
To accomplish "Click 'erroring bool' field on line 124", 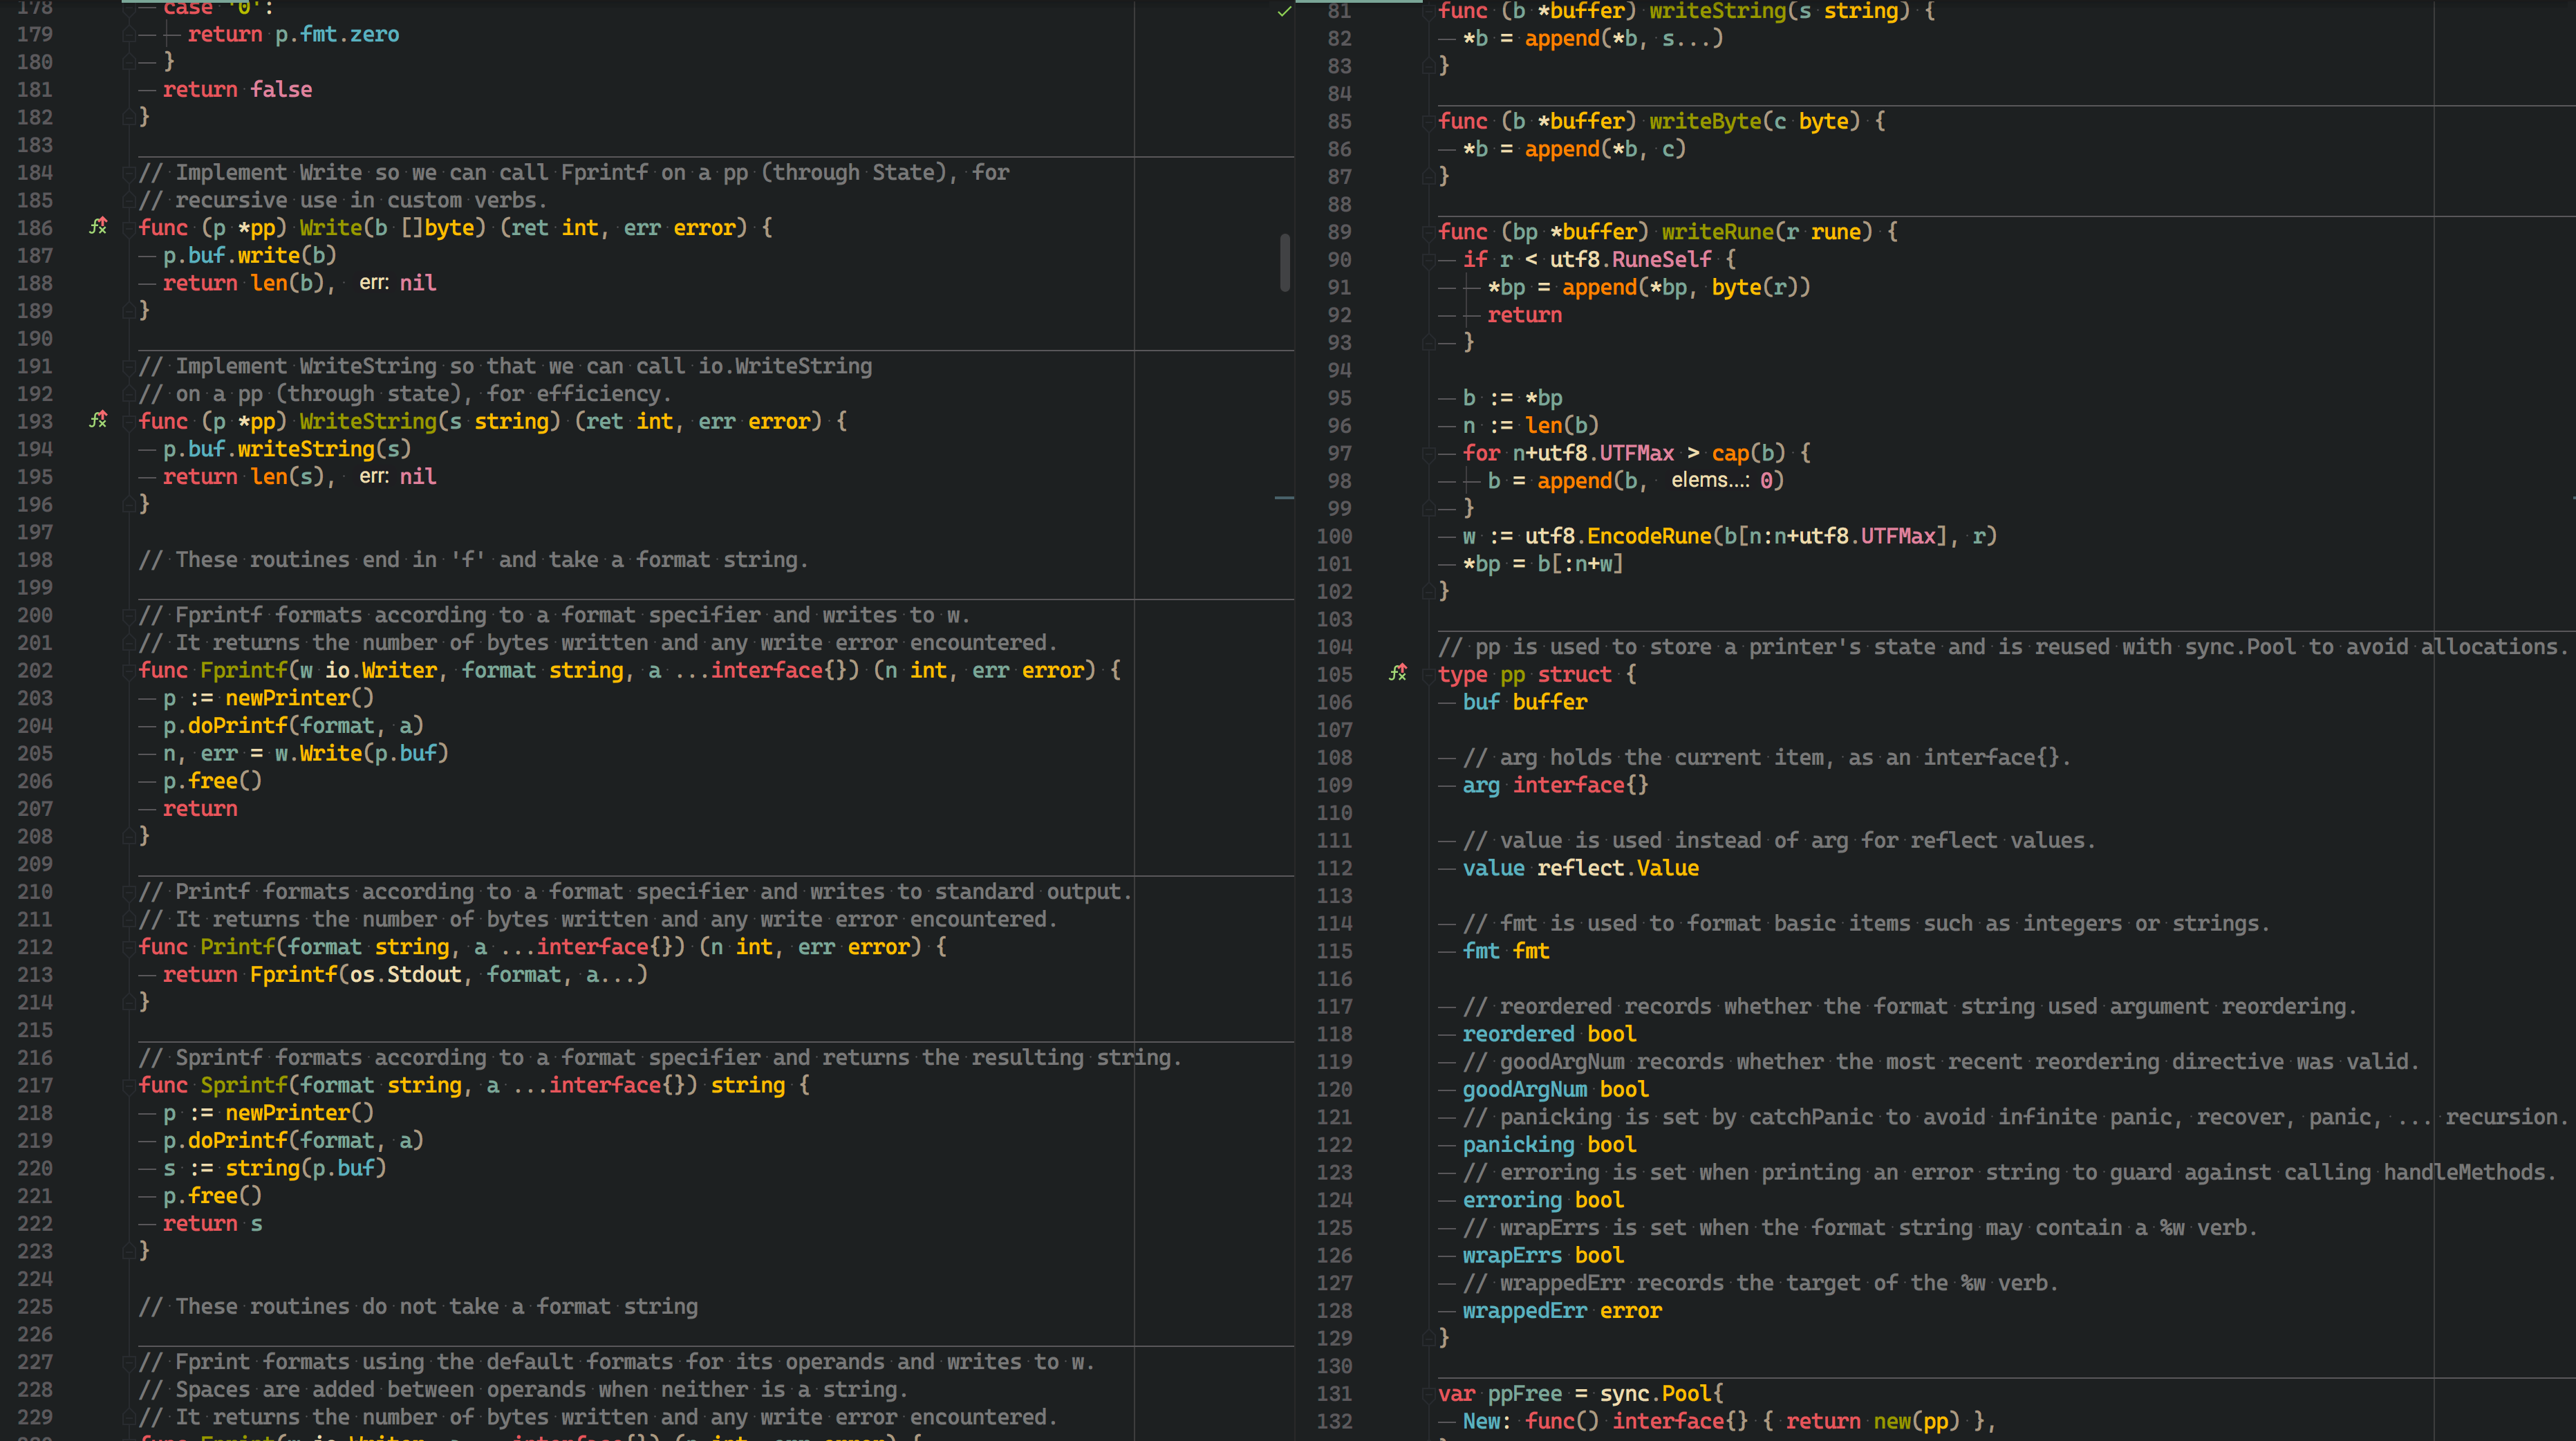I will click(1543, 1201).
